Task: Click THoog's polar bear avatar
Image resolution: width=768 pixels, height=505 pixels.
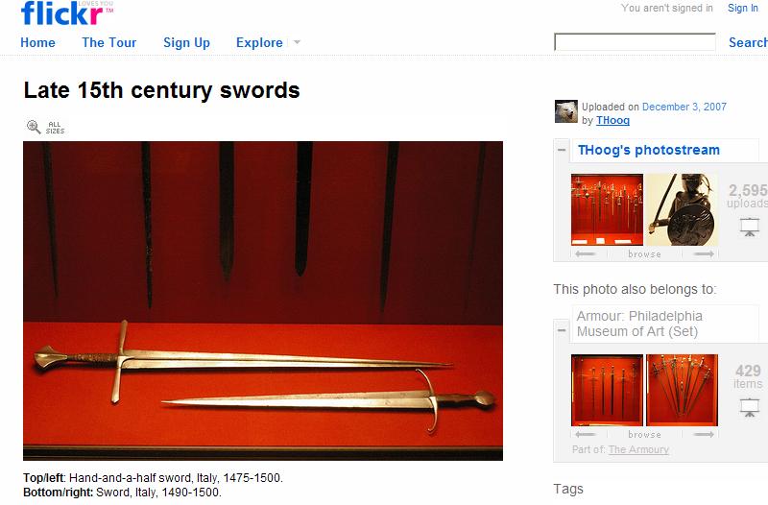Action: point(566,111)
